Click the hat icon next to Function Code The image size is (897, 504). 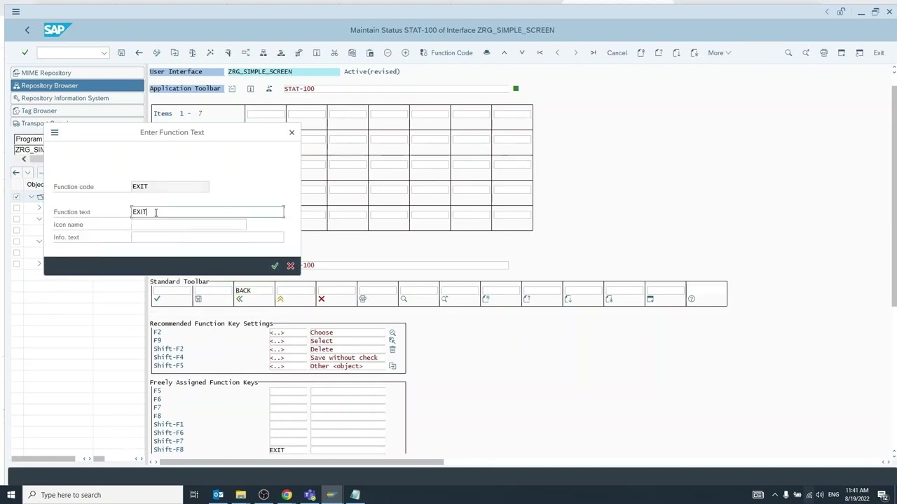pos(486,53)
